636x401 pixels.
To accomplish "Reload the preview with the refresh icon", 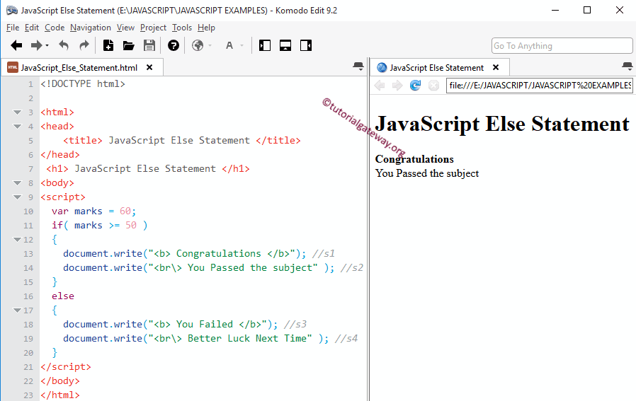I will pos(415,86).
